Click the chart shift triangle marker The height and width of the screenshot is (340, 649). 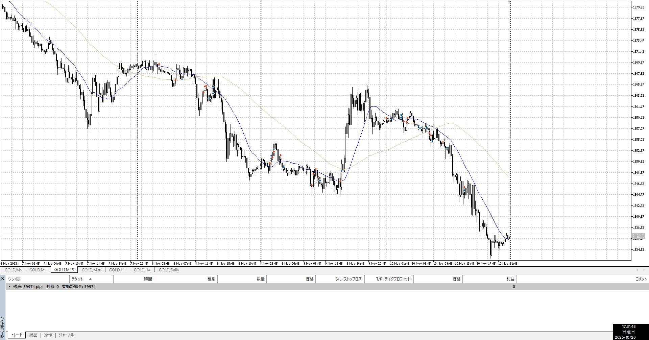coord(509,2)
